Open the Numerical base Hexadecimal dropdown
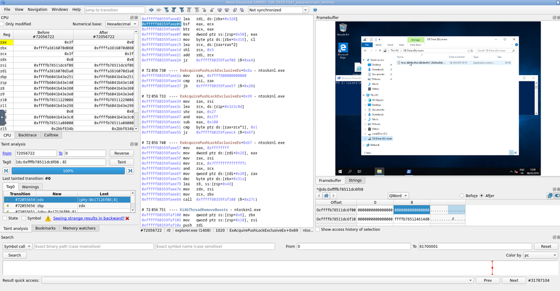The width and height of the screenshot is (560, 291). point(122,24)
